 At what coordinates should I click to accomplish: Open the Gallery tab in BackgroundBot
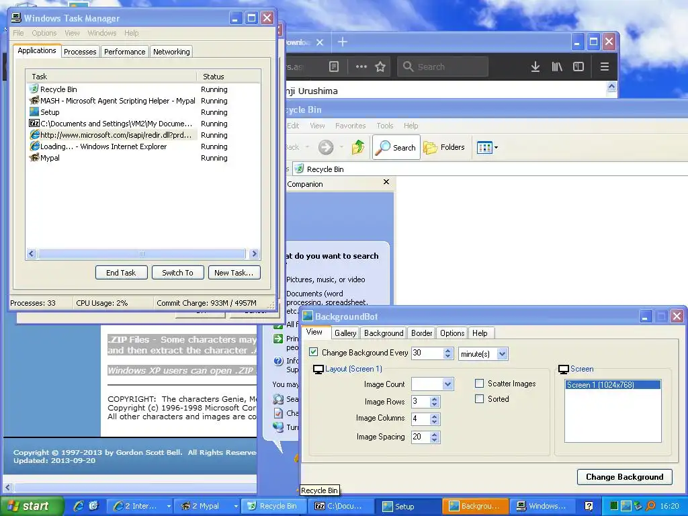[x=345, y=333]
